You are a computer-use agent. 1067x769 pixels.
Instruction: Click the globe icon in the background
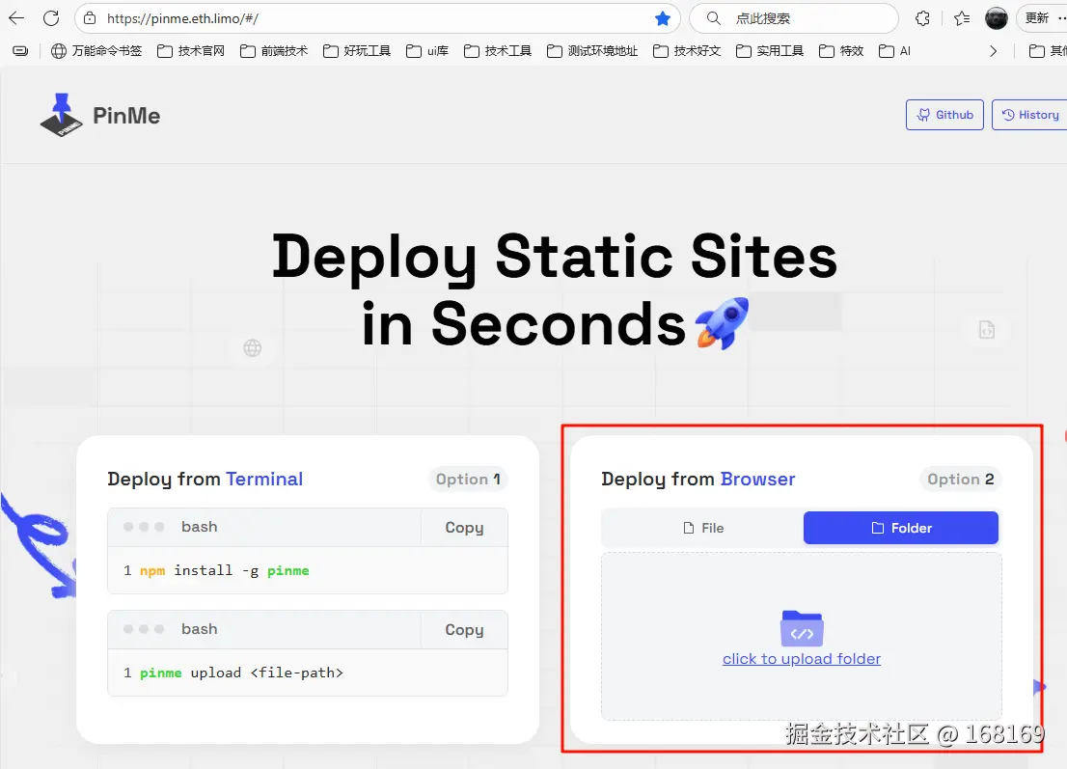pos(253,347)
